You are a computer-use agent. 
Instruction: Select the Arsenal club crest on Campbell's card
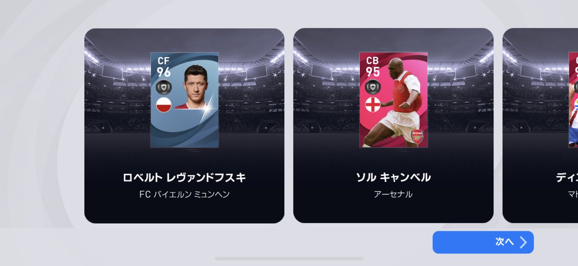click(417, 138)
